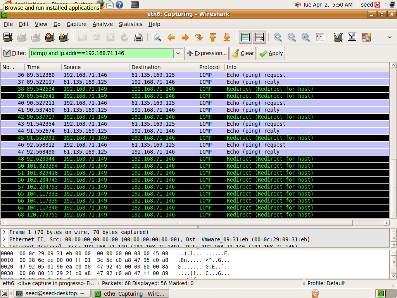Viewport: 397px width, 298px height.
Task: Expand the Internet Protocol details row
Action: (x=4, y=246)
